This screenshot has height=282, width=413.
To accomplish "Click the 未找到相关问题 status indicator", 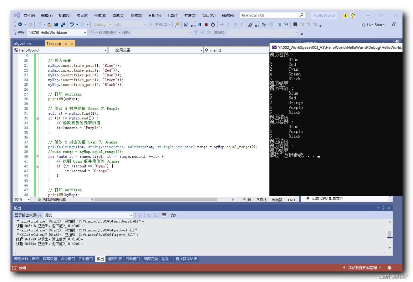I will coord(52,199).
